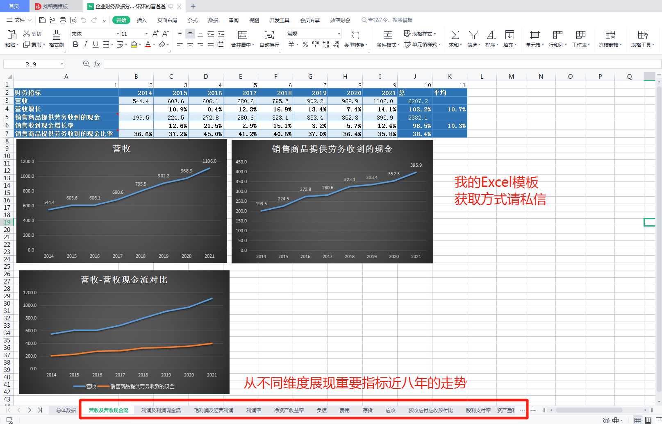This screenshot has height=424, width=662.
Task: Open the number format dropdown (常规)
Action: pyautogui.click(x=339, y=34)
